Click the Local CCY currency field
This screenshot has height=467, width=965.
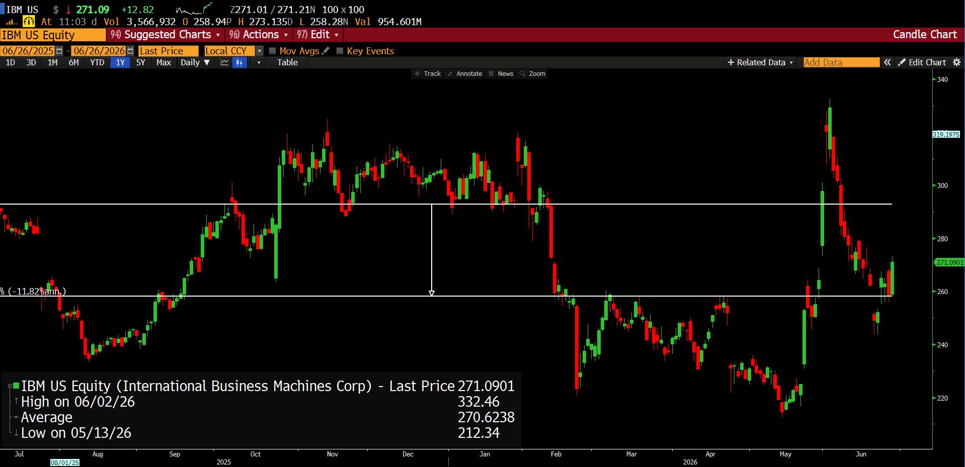point(229,51)
